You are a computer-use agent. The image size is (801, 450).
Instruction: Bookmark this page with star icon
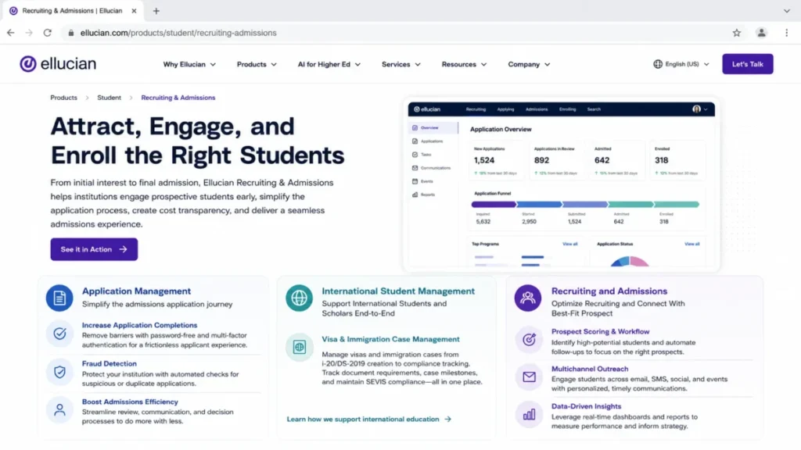(x=737, y=33)
